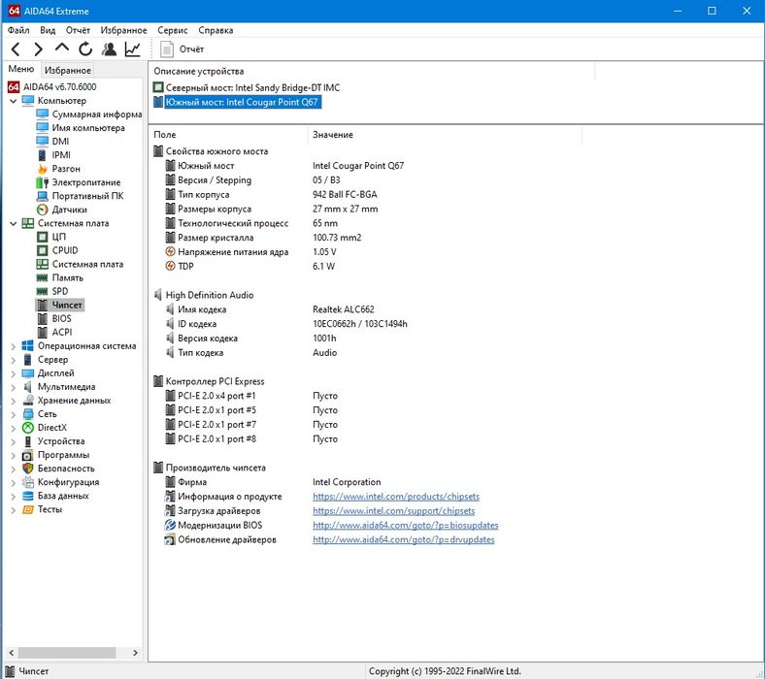Open the Intel support/chipsets link

pos(393,511)
